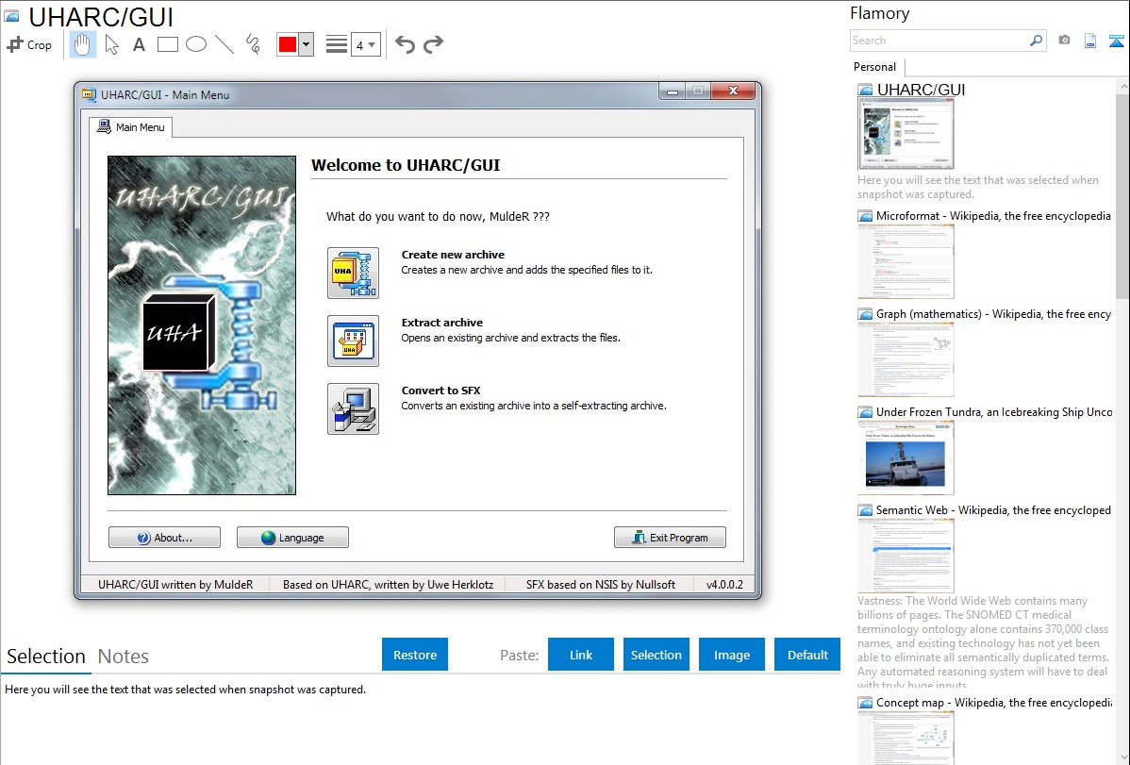Open the Personal tab
This screenshot has height=765, width=1130.
click(x=874, y=67)
